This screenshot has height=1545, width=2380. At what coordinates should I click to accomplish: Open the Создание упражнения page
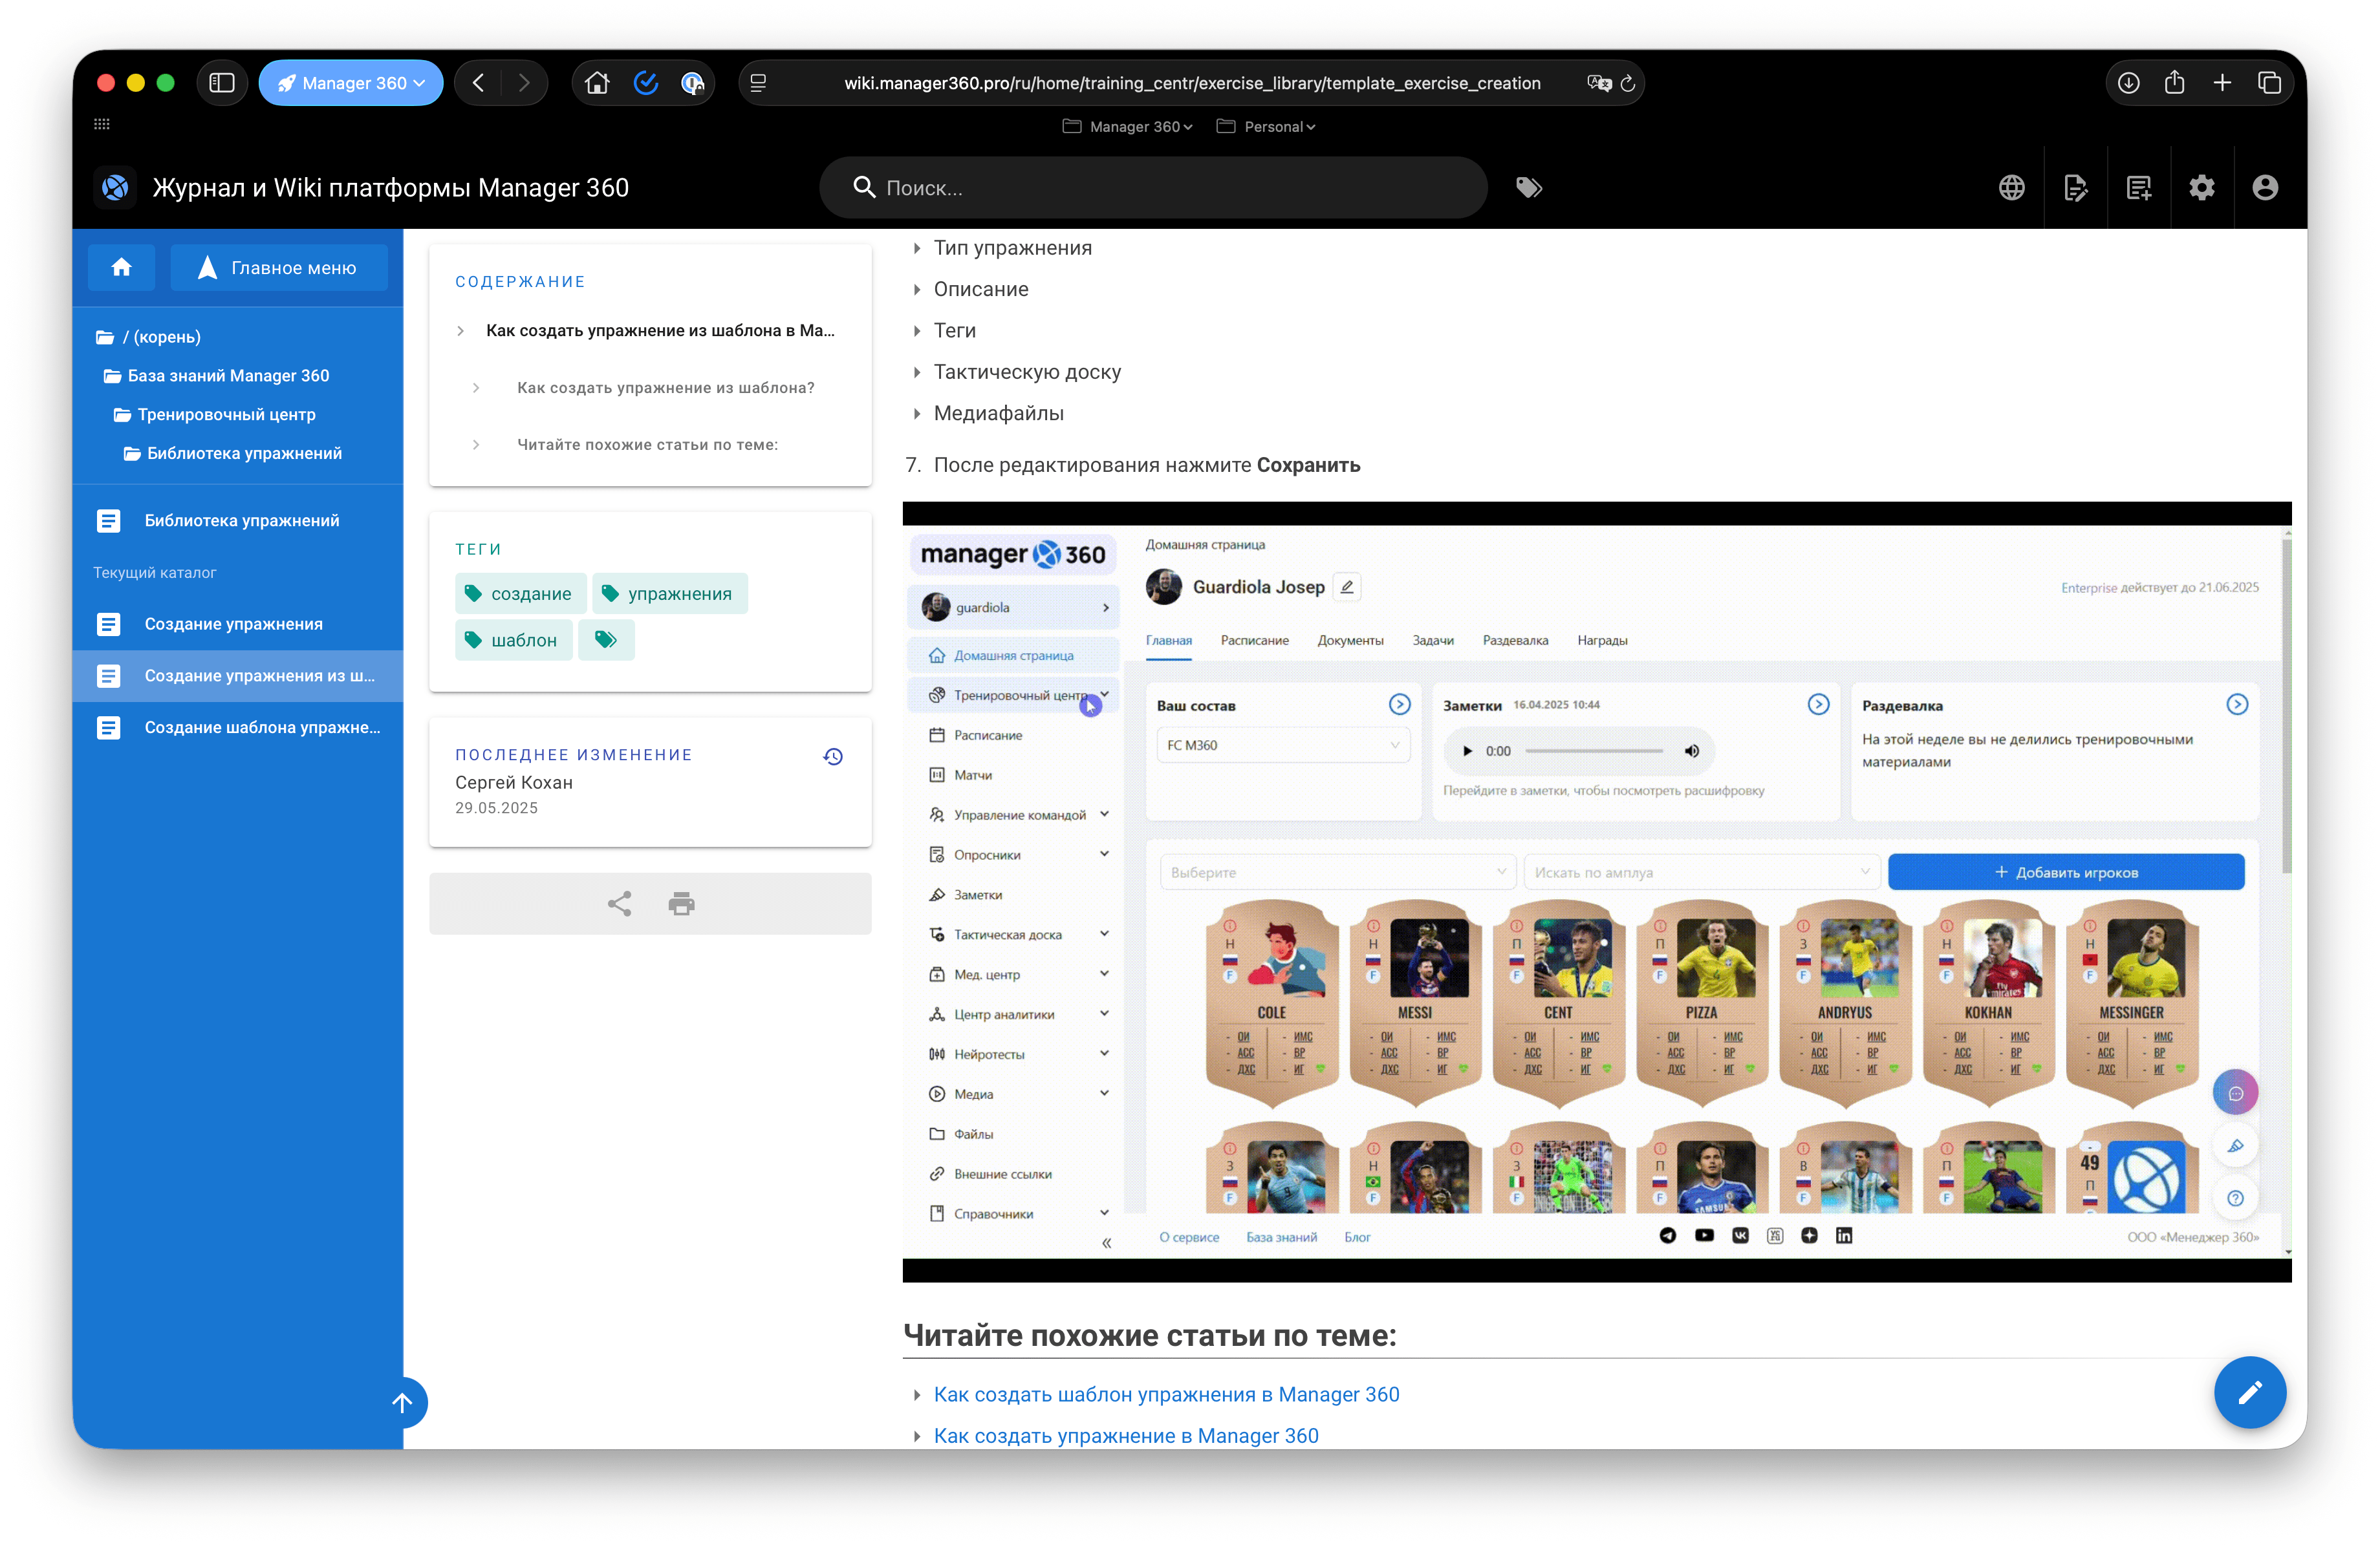[238, 624]
